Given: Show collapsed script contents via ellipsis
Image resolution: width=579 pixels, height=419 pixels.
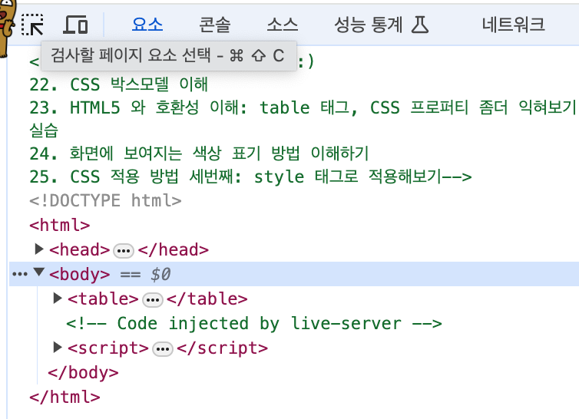Looking at the screenshot, I should pos(163,349).
